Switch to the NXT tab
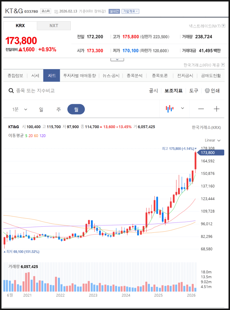Image resolution: width=230 pixels, height=310 pixels. click(x=54, y=26)
